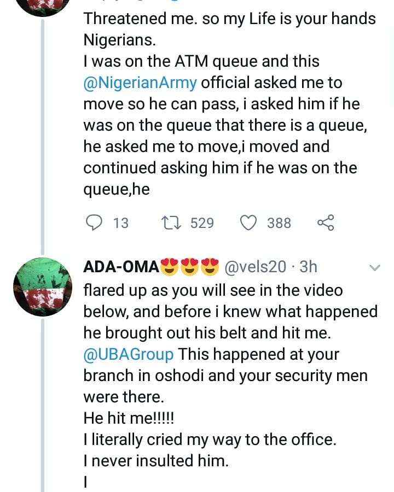Image resolution: width=394 pixels, height=492 pixels.
Task: Expand the tweet options chevron beside 3h
Action: click(375, 267)
